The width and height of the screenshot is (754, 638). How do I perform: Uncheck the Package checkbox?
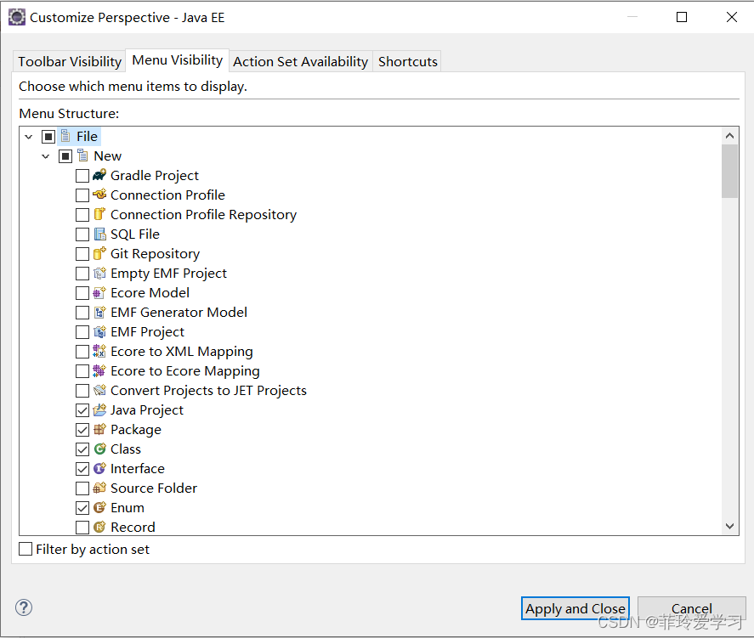[x=82, y=430]
